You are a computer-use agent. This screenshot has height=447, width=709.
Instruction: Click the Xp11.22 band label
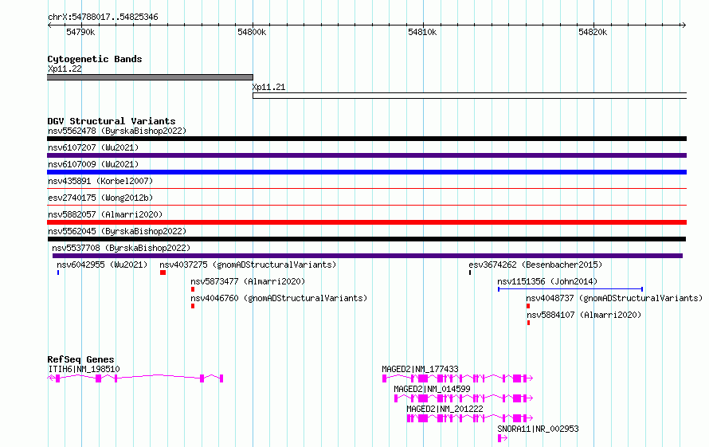click(x=65, y=69)
